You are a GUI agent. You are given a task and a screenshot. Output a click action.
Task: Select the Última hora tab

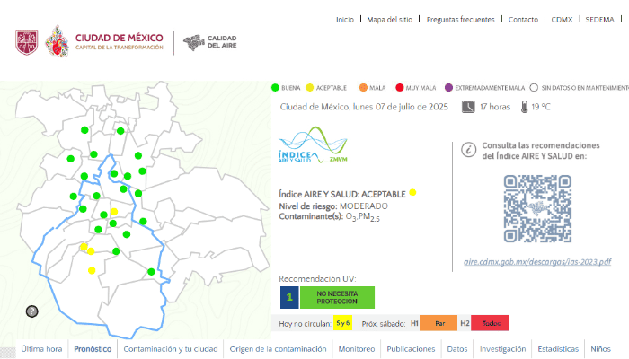41,349
